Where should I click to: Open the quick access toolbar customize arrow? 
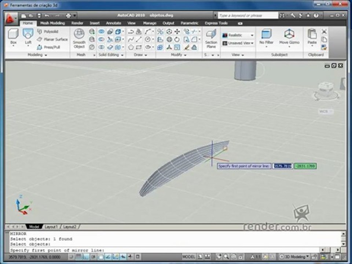pyautogui.click(x=75, y=16)
